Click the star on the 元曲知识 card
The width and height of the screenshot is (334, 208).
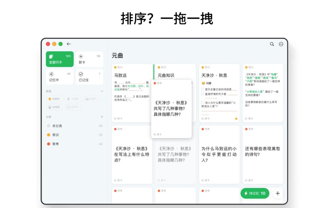236,119
